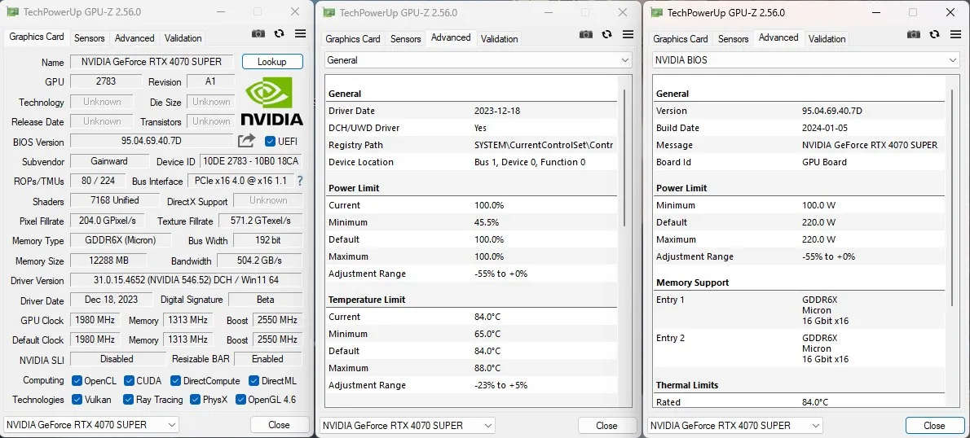Click Registry Path value in middle window

pyautogui.click(x=543, y=145)
